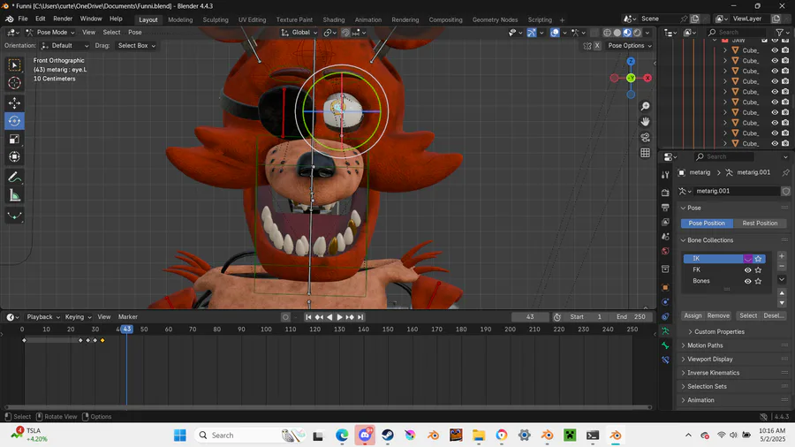Toggle solo star for IK collection
Screen dimensions: 795x447
click(758, 259)
